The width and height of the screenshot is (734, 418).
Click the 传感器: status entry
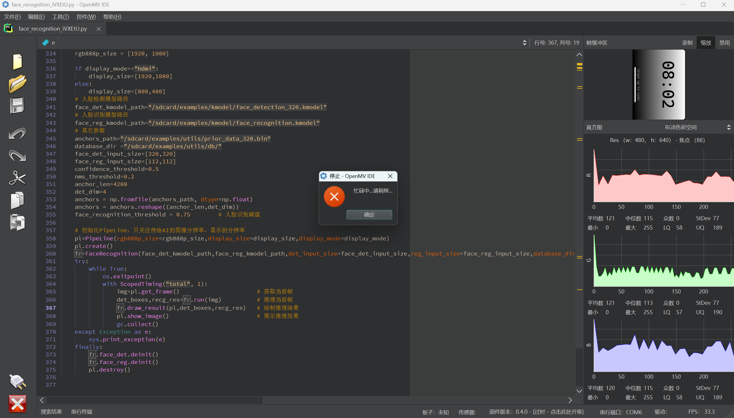click(467, 412)
